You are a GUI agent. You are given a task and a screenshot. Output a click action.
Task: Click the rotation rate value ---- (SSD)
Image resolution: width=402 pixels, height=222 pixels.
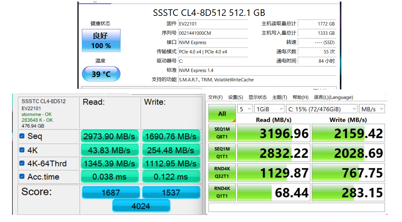click(317, 42)
